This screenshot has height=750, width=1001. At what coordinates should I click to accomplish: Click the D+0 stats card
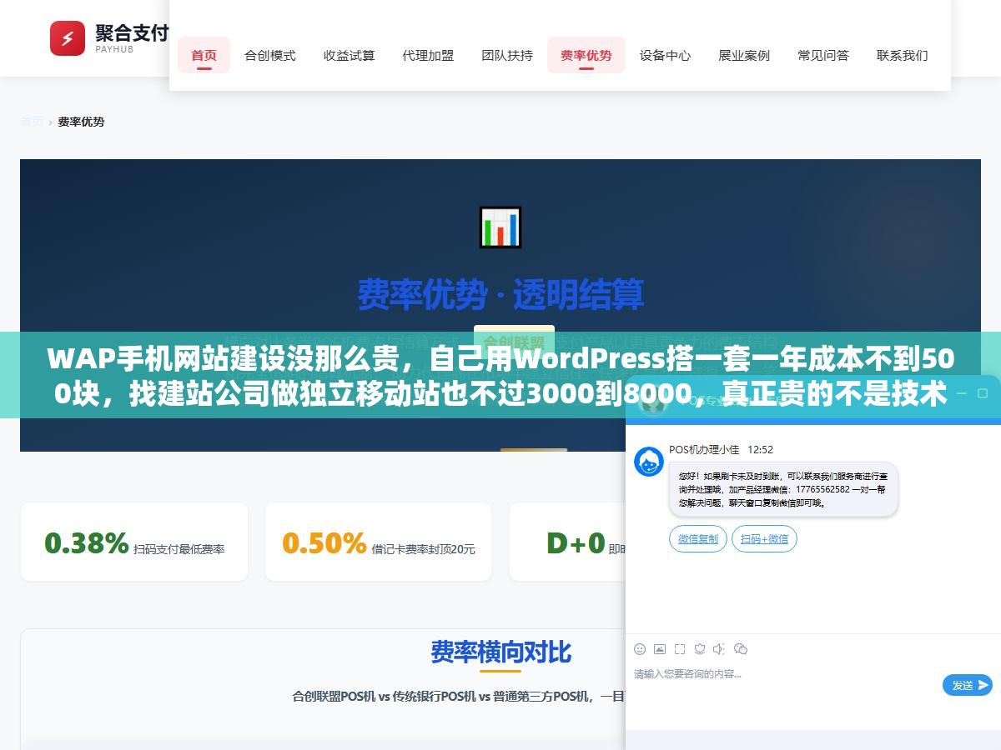pyautogui.click(x=567, y=542)
